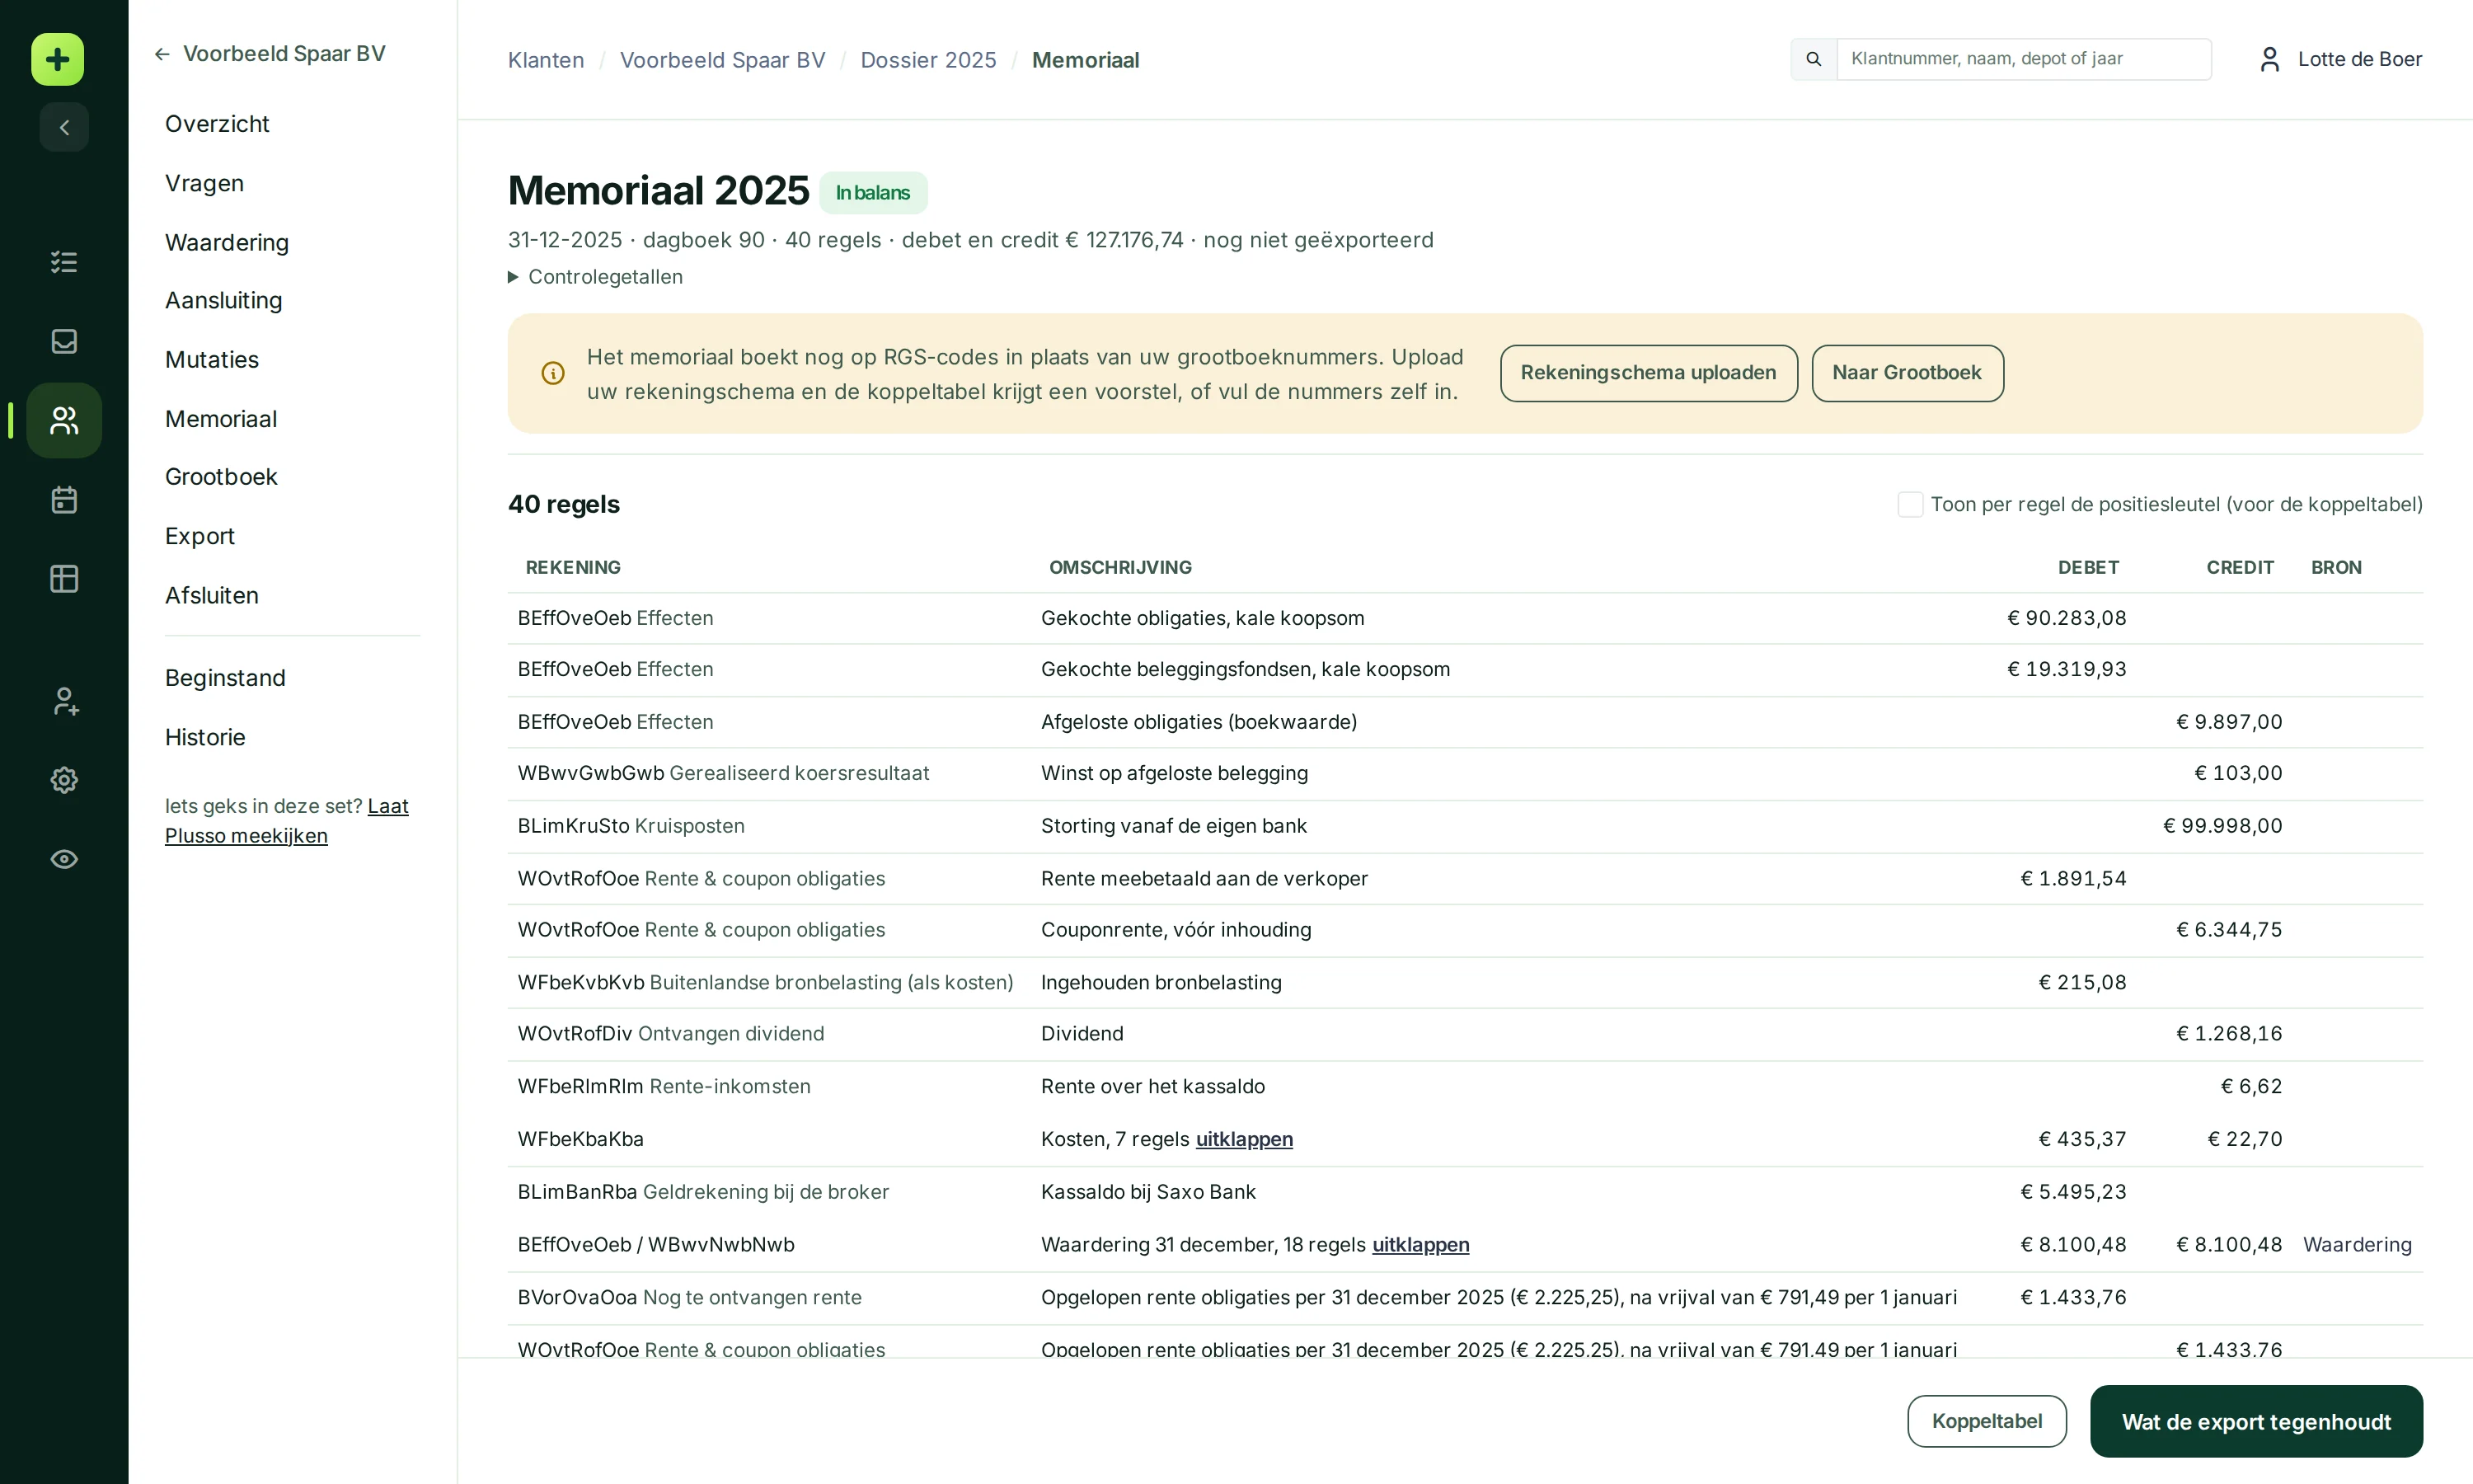Open the settings gear icon
Screen dimensions: 2473x1484
pos(64,780)
